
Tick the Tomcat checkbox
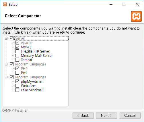[17, 60]
